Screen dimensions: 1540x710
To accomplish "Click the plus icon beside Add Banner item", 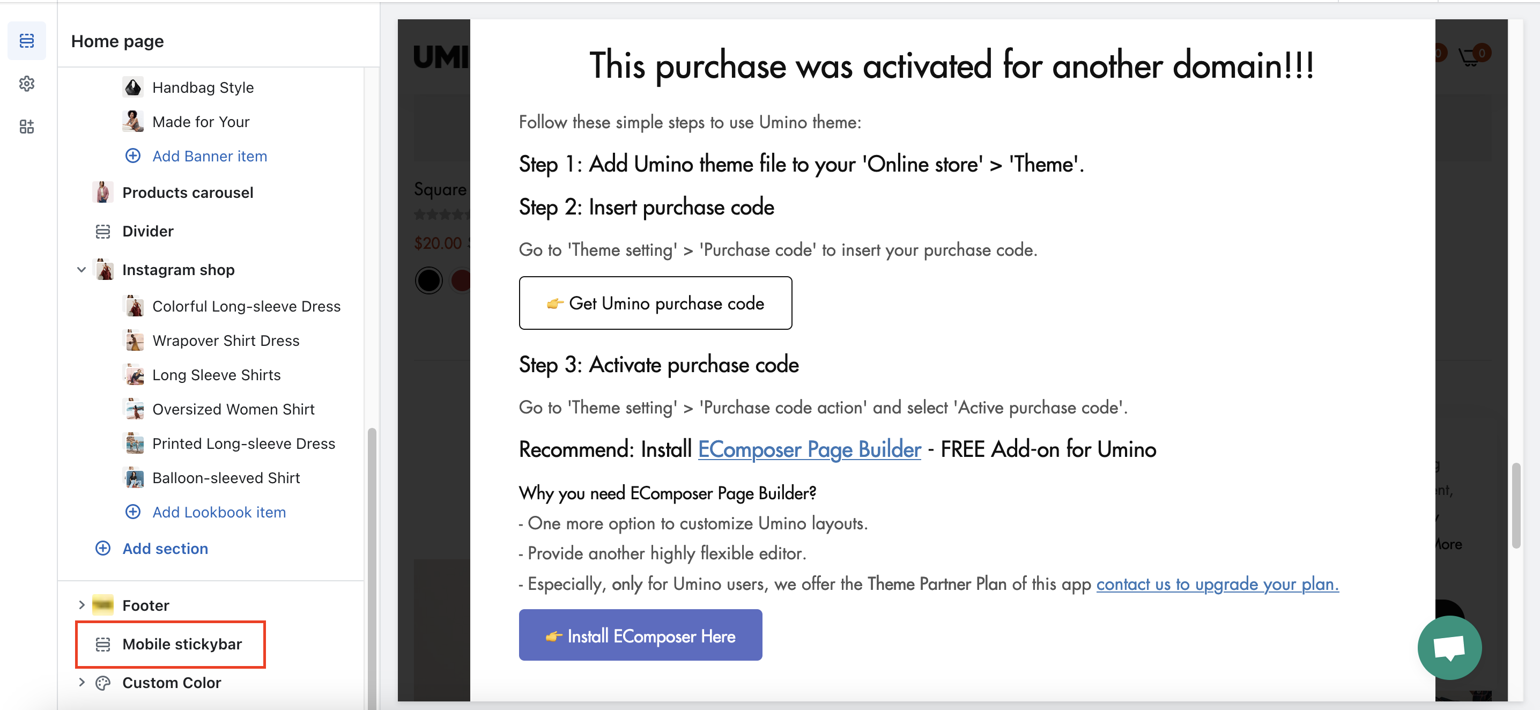I will 133,156.
